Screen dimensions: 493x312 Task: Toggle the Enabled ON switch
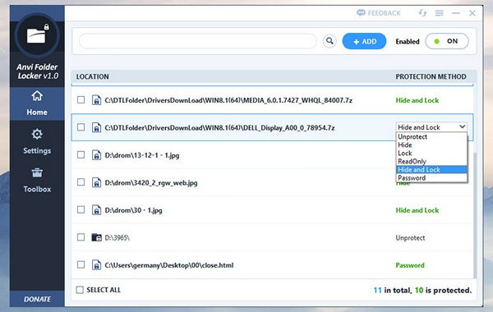point(447,41)
